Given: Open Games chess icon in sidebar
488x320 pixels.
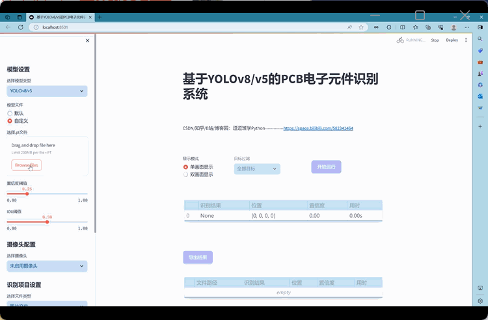Looking at the screenshot, I should click(x=480, y=73).
